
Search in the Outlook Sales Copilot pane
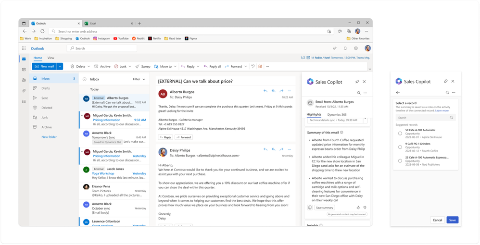(x=359, y=93)
